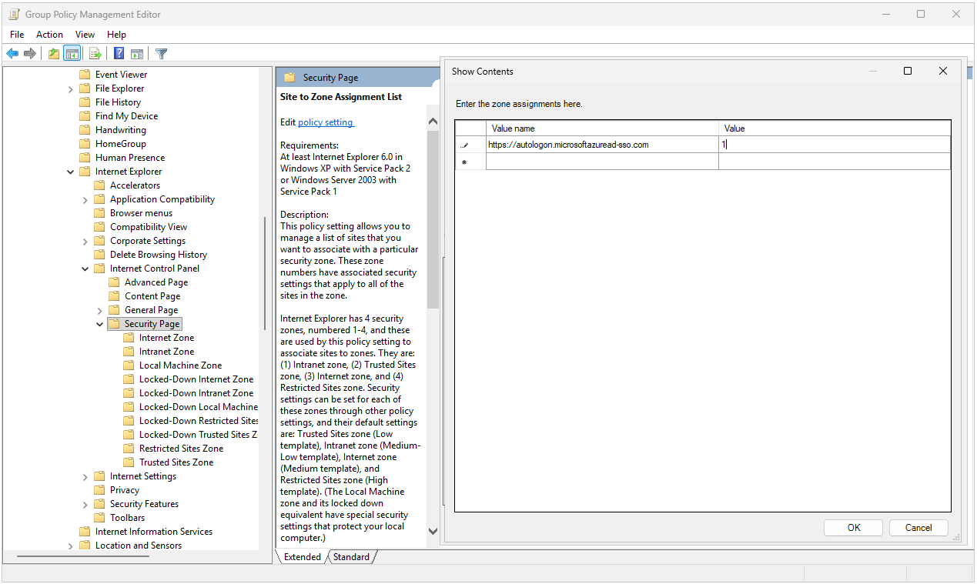
Task: Click the Back arrow in the toolbar
Action: click(12, 53)
